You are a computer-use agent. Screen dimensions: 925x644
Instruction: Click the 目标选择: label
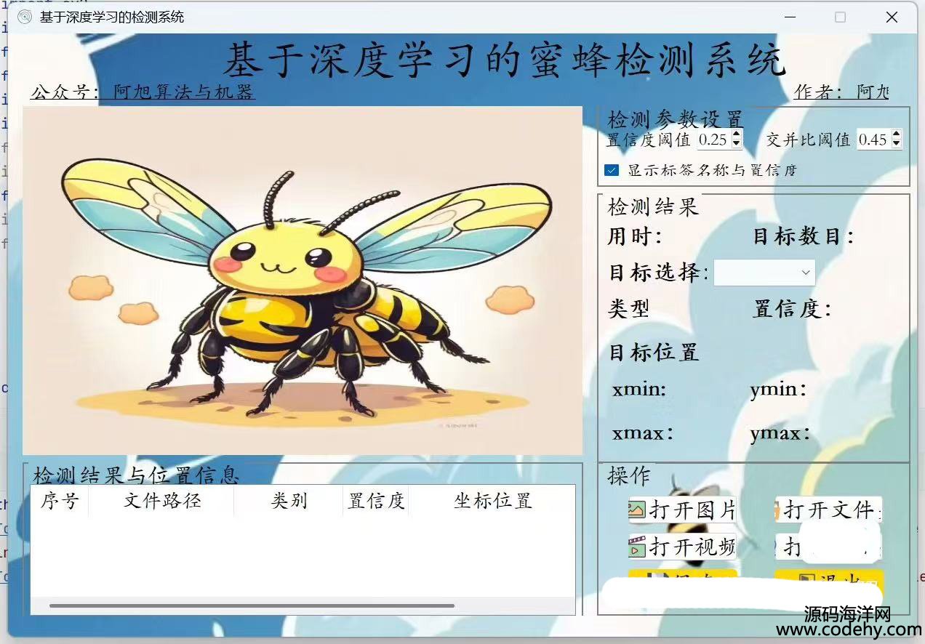pyautogui.click(x=659, y=273)
